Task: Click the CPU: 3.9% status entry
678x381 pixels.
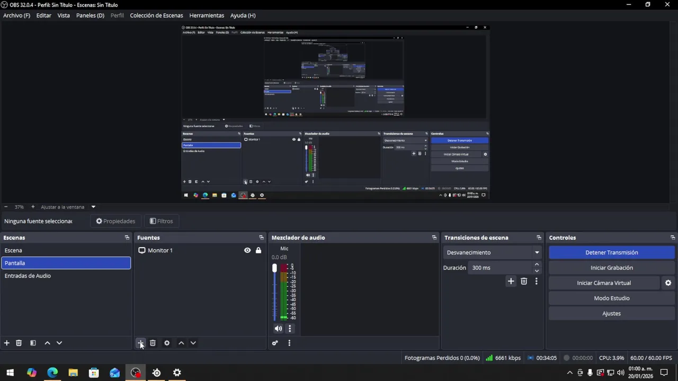Action: 611,358
